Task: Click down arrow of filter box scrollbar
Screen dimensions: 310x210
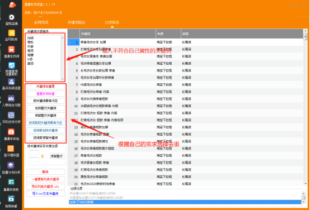Action: (x=63, y=79)
